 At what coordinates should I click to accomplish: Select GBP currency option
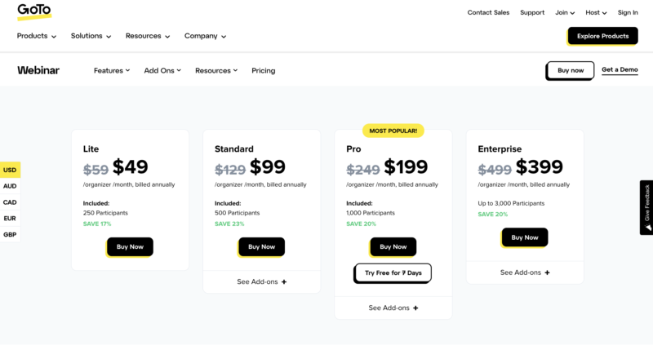coord(10,235)
